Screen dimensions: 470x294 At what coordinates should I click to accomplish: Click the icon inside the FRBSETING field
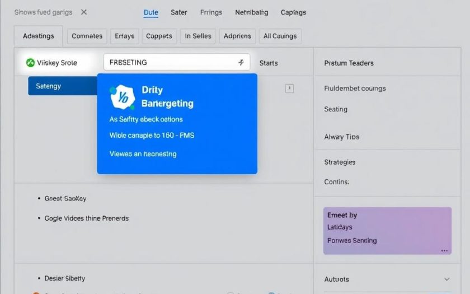[x=241, y=63]
